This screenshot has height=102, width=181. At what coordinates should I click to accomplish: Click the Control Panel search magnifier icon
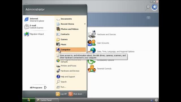(x=148, y=7)
